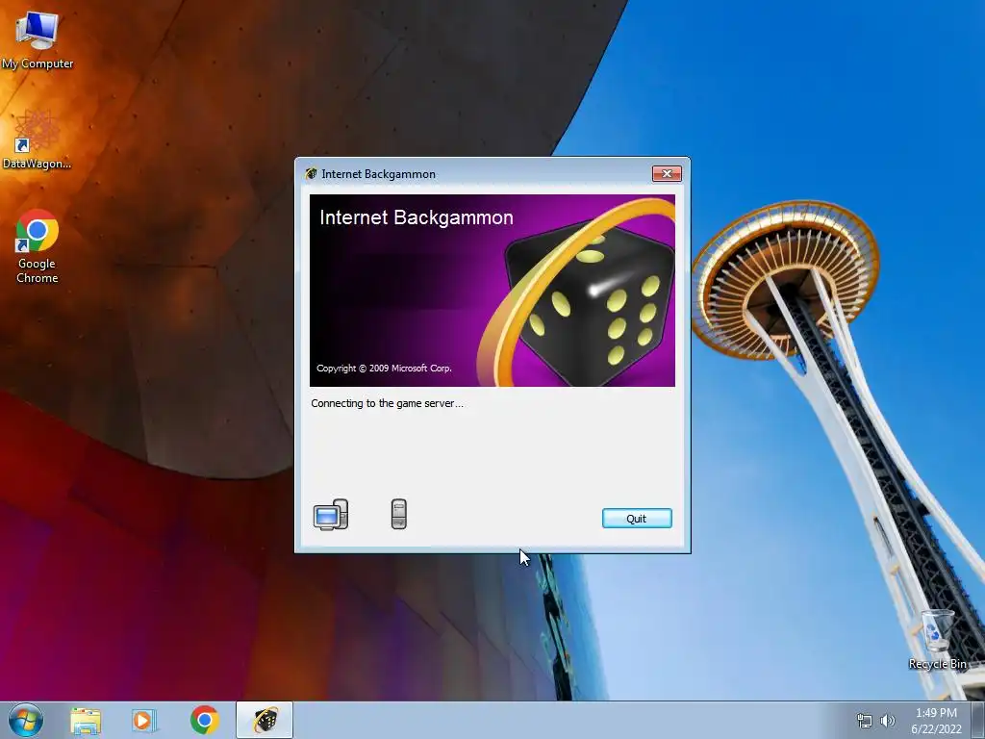Select the Google Chrome desktop shortcut
Screen dimensions: 985x739
(38, 246)
